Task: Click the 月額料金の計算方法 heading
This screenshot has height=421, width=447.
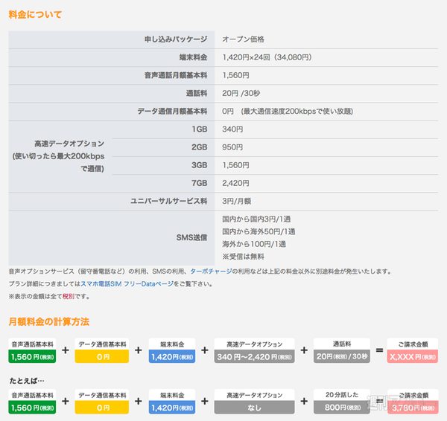Action: point(48,321)
